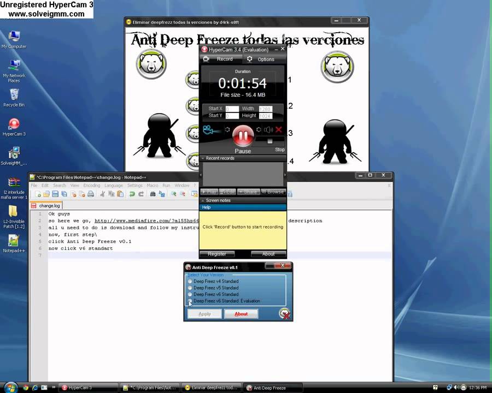Switch to Anti Deep Freeze taskbar button
The height and width of the screenshot is (393, 492).
click(x=273, y=388)
